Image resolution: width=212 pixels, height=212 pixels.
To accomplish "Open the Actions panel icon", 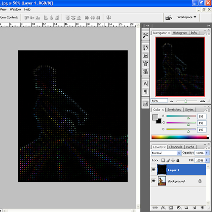I will tap(145, 56).
